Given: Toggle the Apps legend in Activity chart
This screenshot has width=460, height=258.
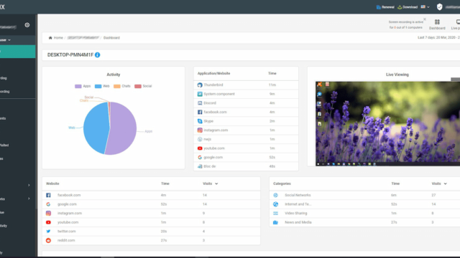Looking at the screenshot, I should (x=83, y=86).
